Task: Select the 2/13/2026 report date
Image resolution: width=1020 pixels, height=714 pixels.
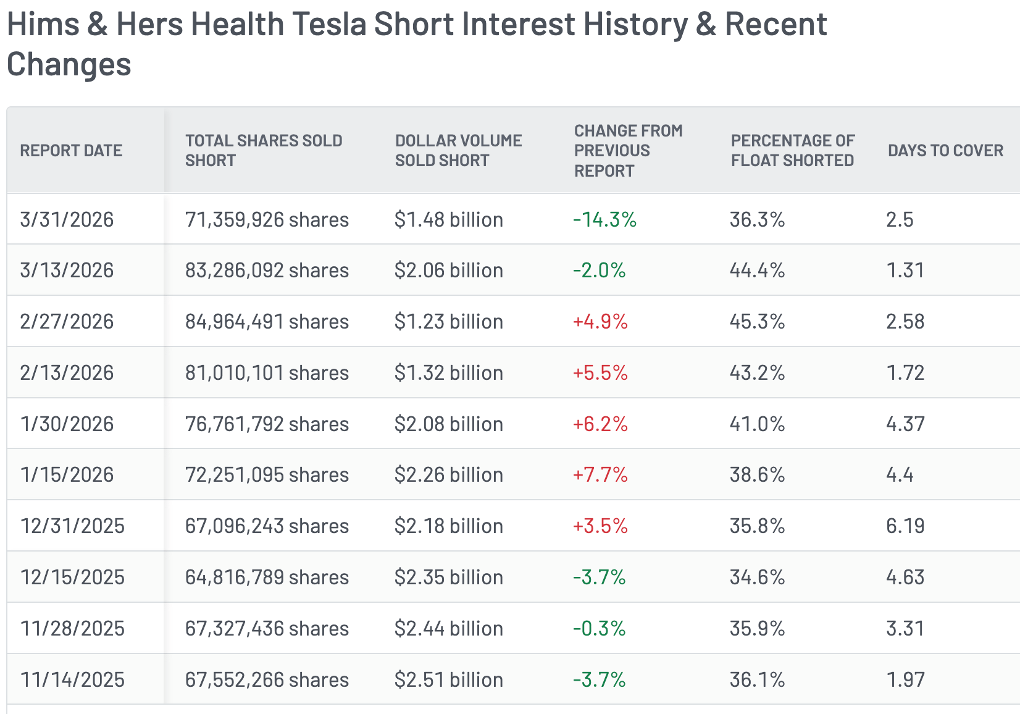Action: click(67, 373)
